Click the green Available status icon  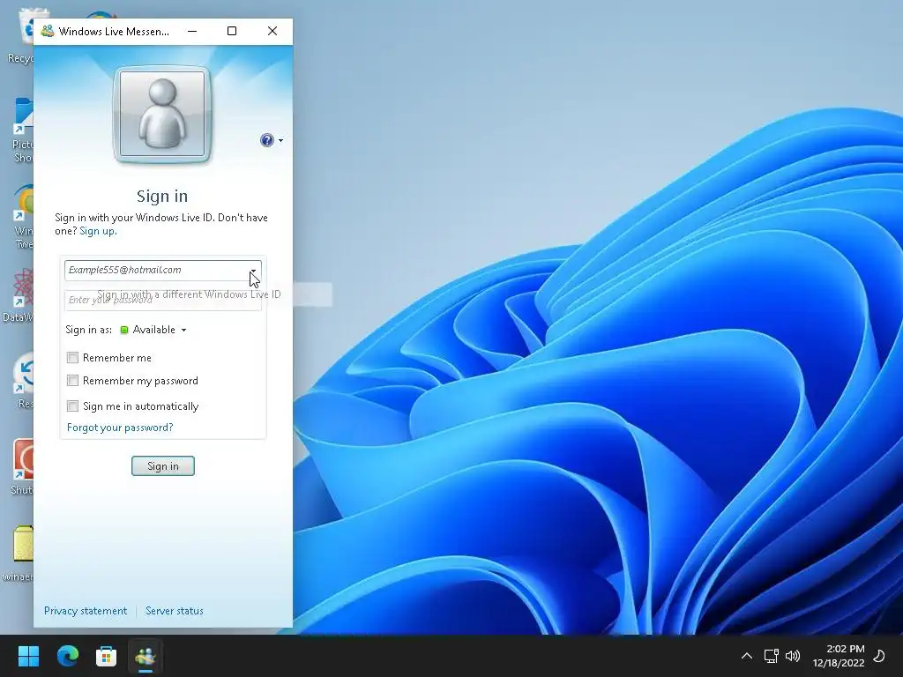(x=123, y=330)
